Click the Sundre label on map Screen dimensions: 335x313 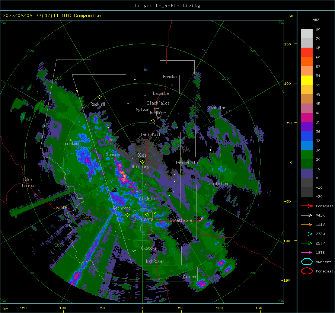113,154
